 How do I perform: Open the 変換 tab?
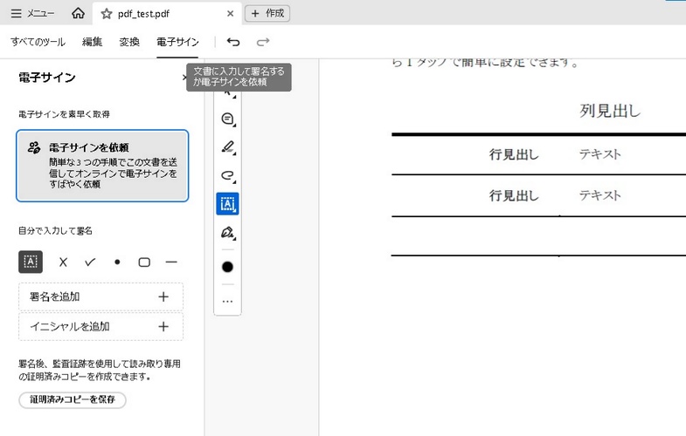pyautogui.click(x=129, y=42)
